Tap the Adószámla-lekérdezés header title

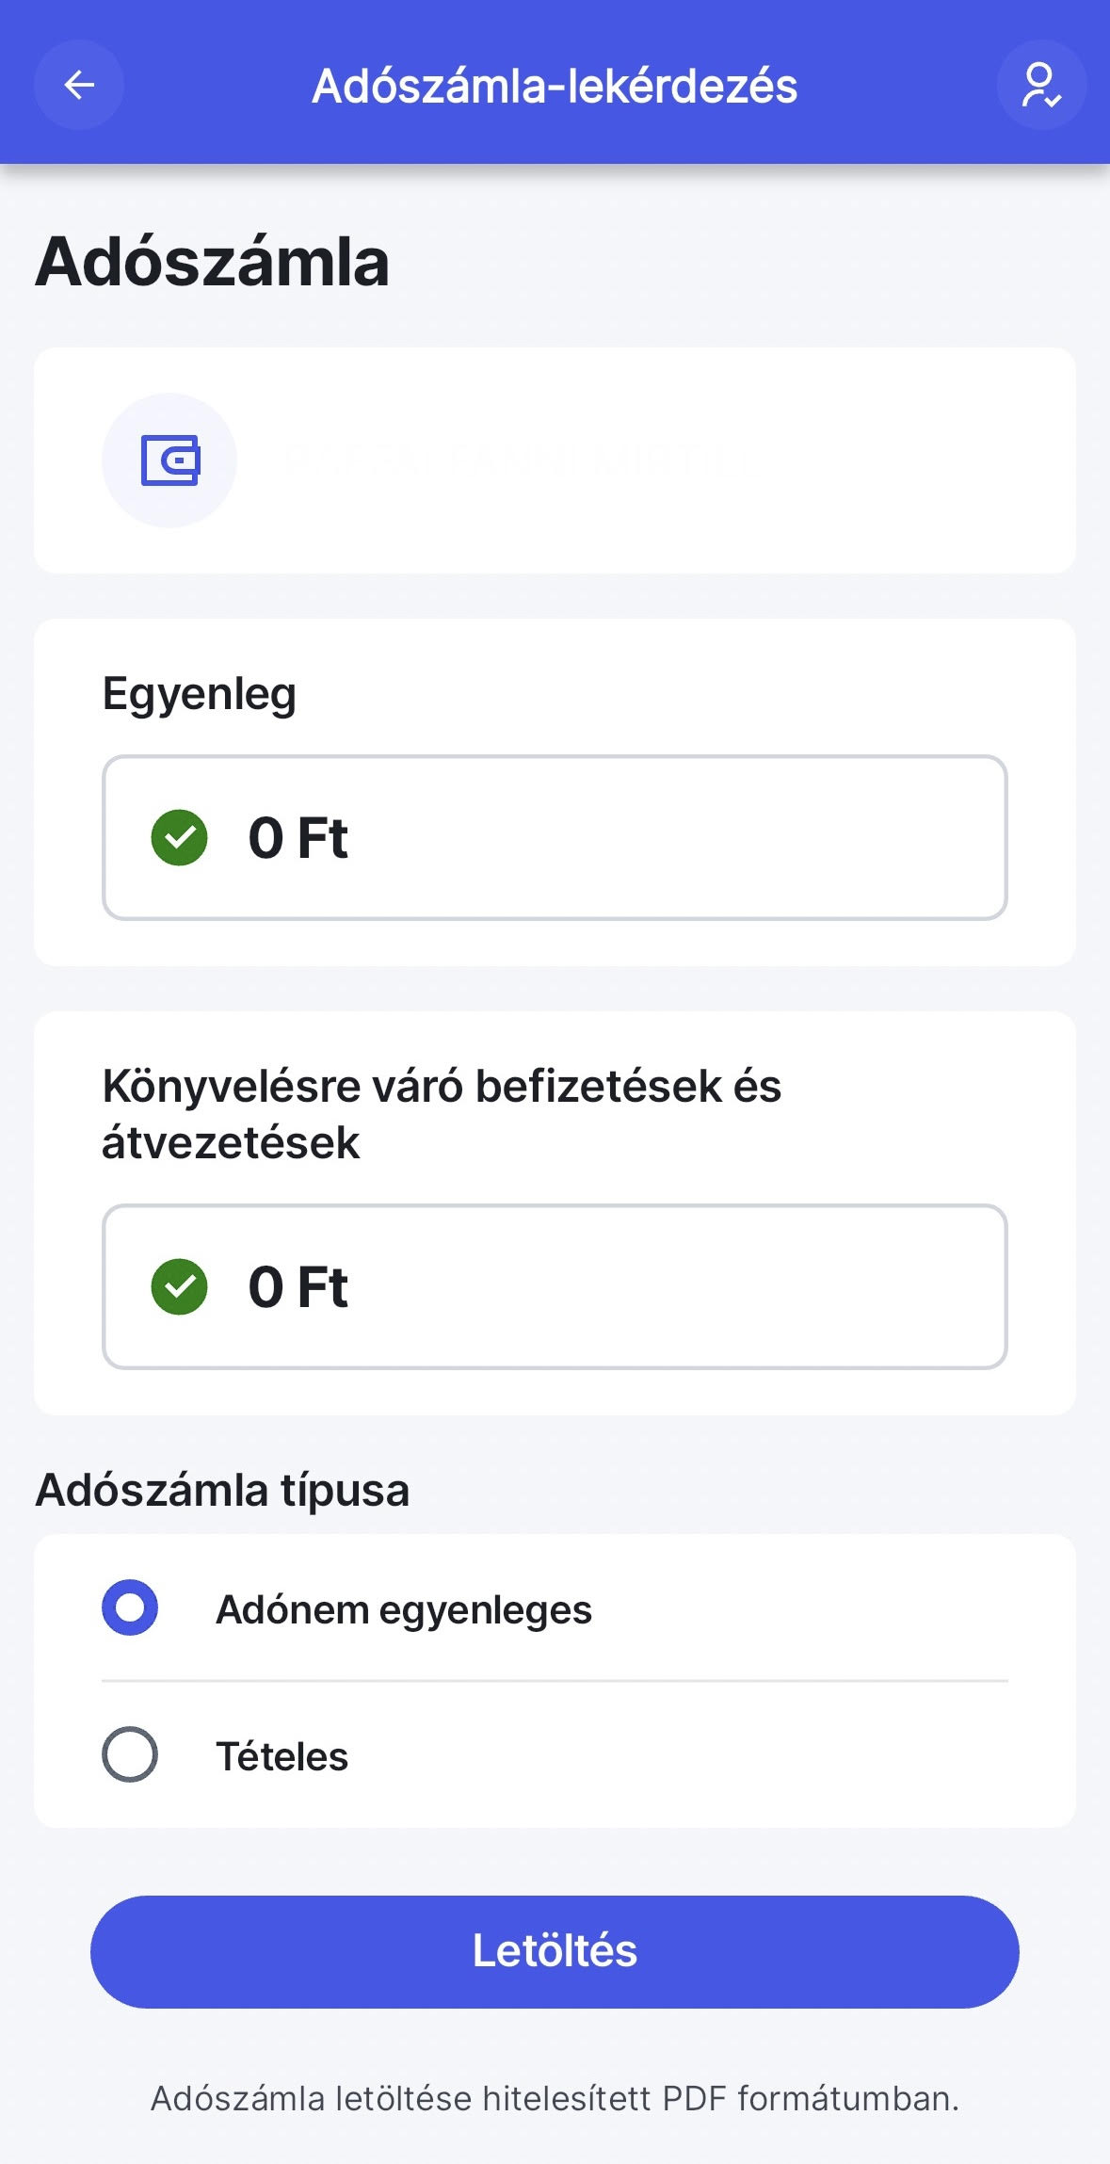(555, 86)
